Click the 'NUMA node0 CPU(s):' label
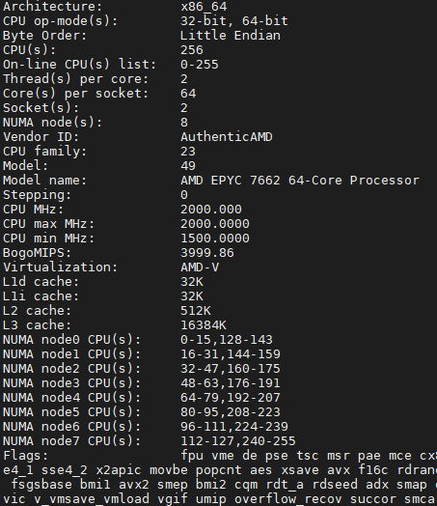Screen dimensions: 437x506 pos(71,340)
